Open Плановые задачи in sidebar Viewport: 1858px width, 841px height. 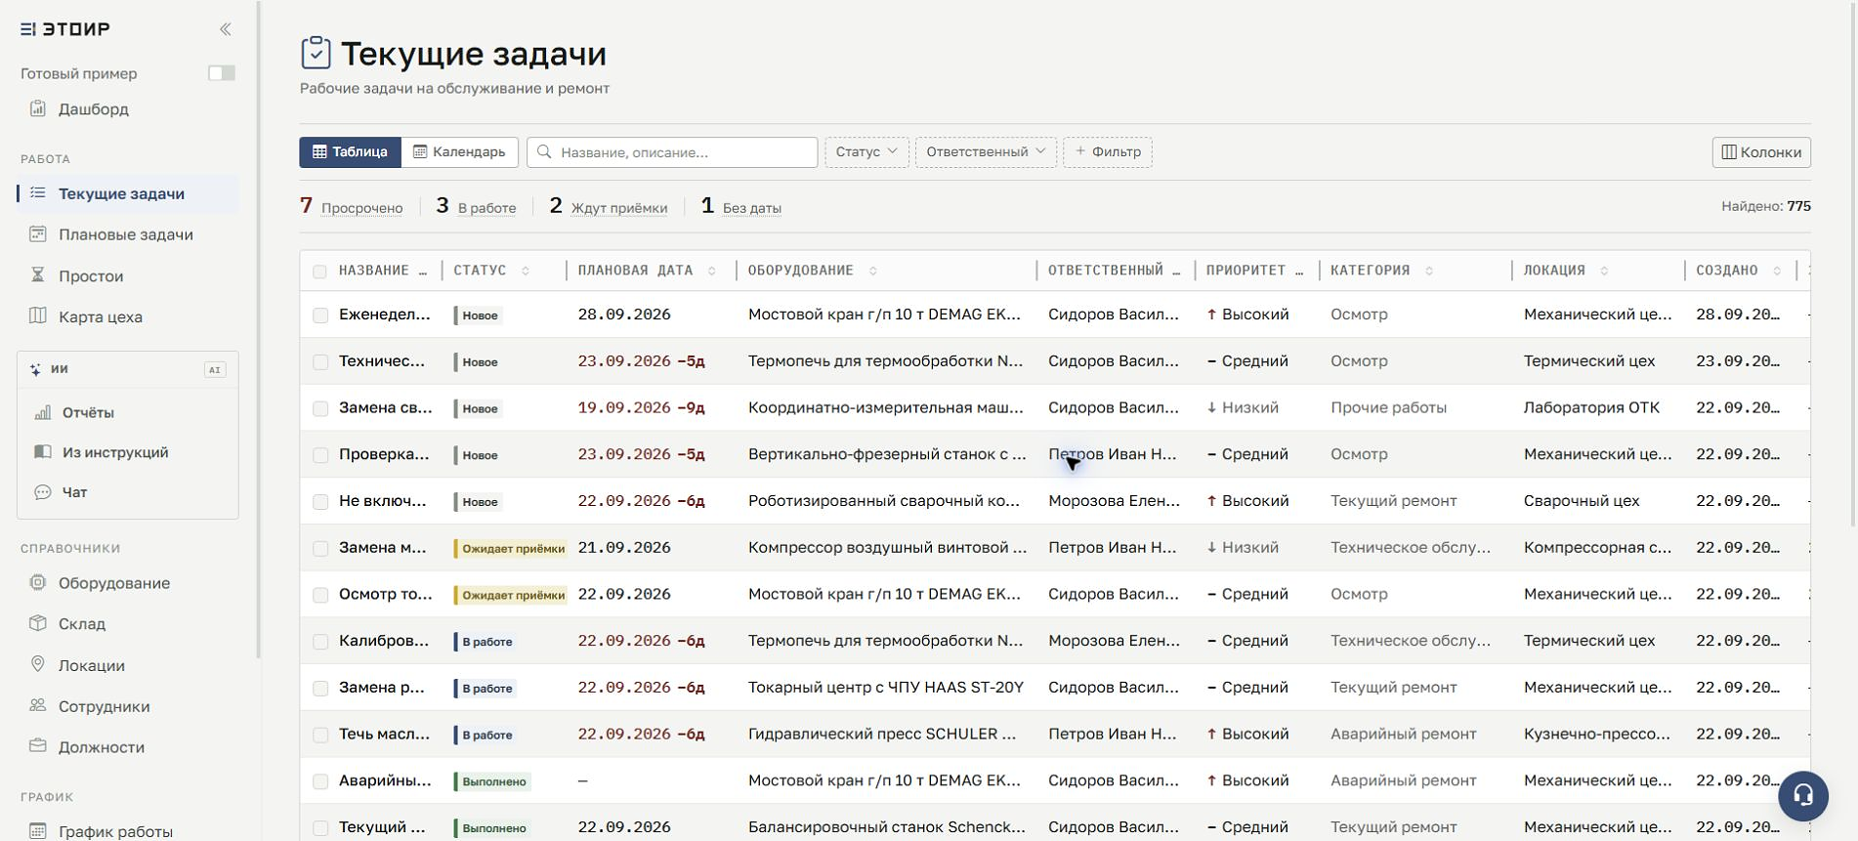click(x=128, y=234)
